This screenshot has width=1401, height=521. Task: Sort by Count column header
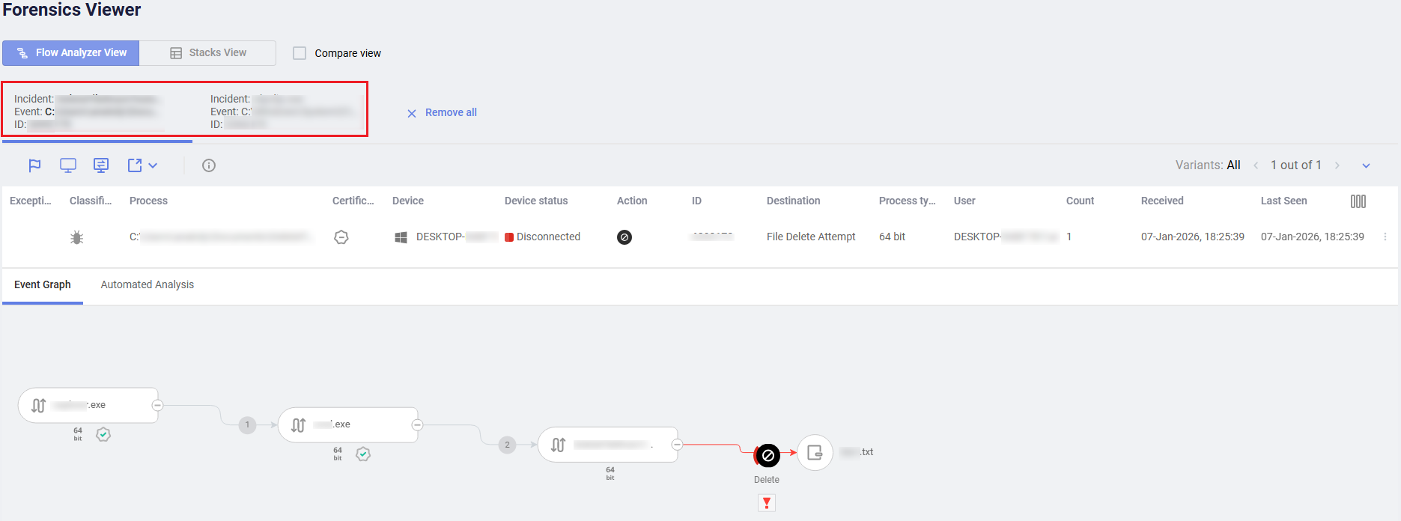click(x=1080, y=201)
